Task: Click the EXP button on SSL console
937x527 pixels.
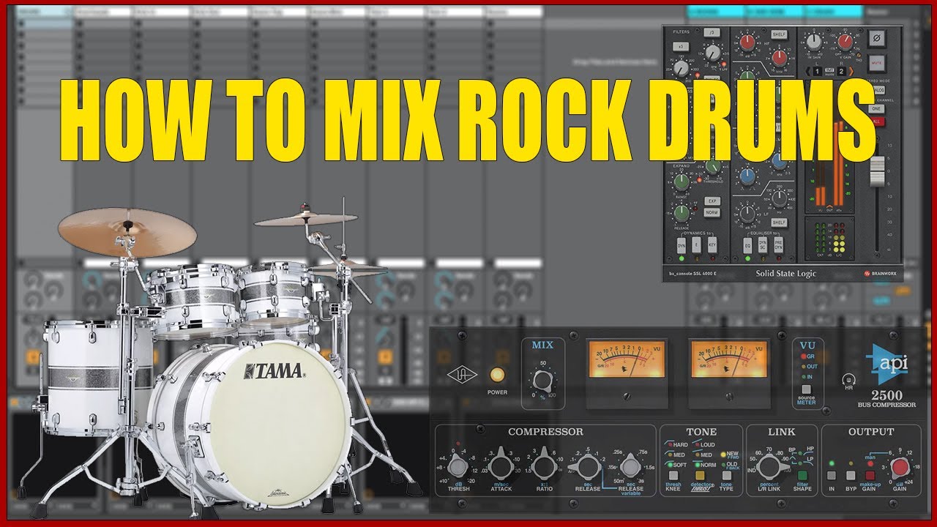Action: [712, 201]
